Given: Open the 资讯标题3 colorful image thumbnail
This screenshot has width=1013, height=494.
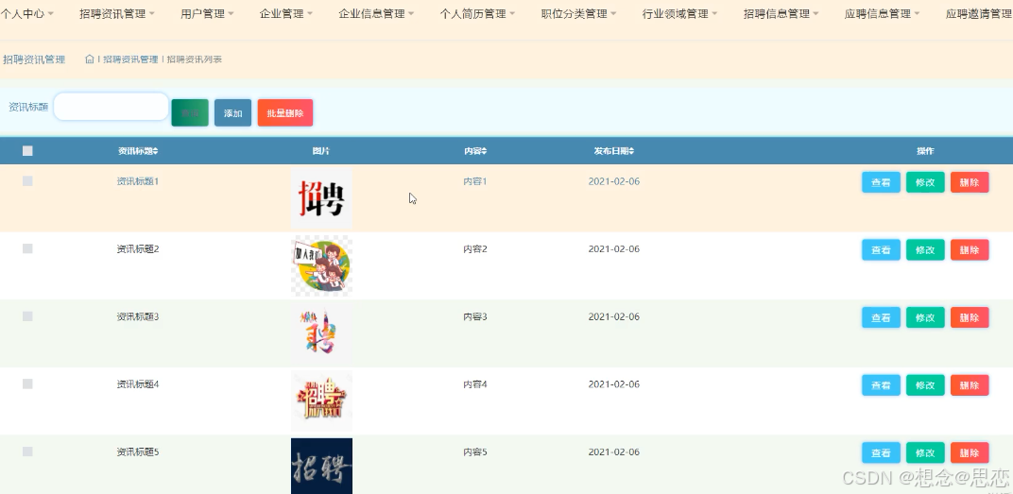Looking at the screenshot, I should pyautogui.click(x=321, y=333).
